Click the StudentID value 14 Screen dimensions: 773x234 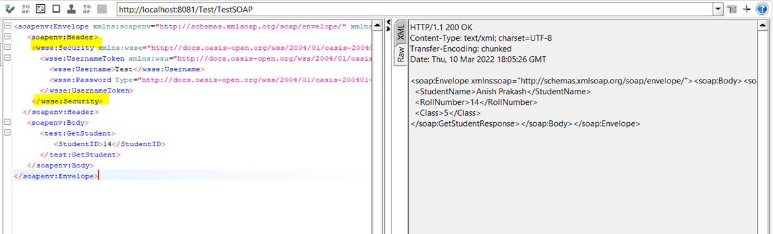[x=108, y=144]
